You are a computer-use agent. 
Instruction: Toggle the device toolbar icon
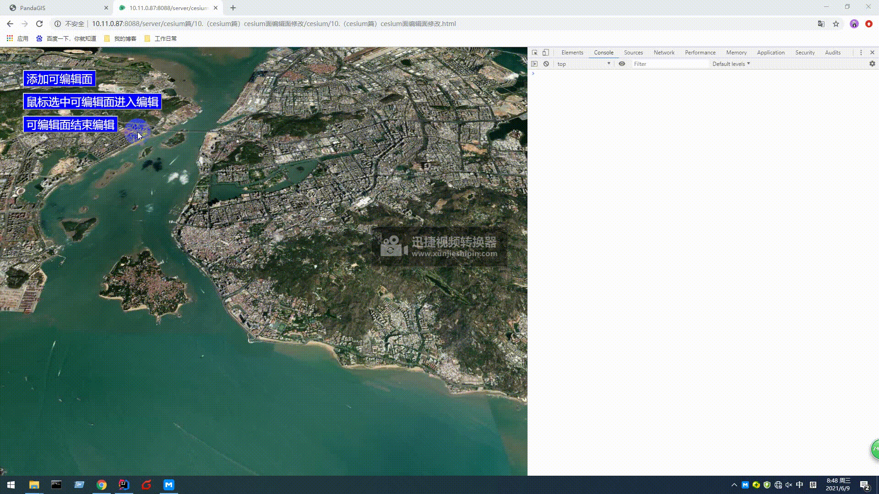click(546, 53)
